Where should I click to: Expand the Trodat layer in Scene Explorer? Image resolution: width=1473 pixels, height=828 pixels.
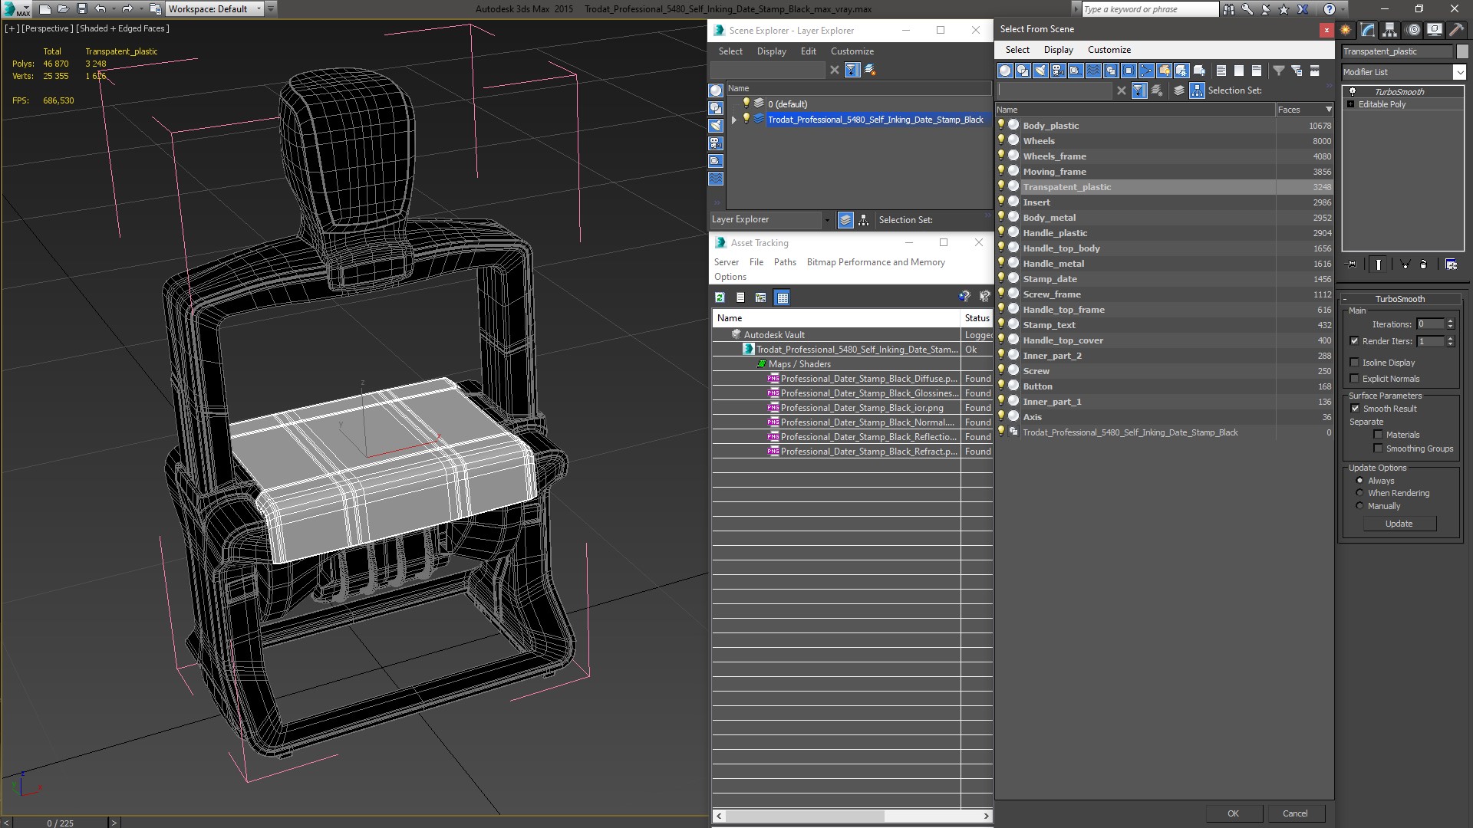734,120
